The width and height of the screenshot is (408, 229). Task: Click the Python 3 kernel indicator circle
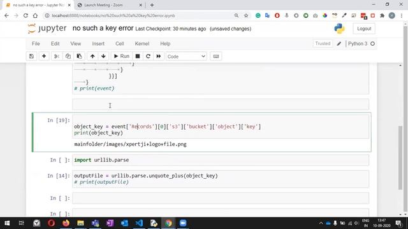point(372,44)
